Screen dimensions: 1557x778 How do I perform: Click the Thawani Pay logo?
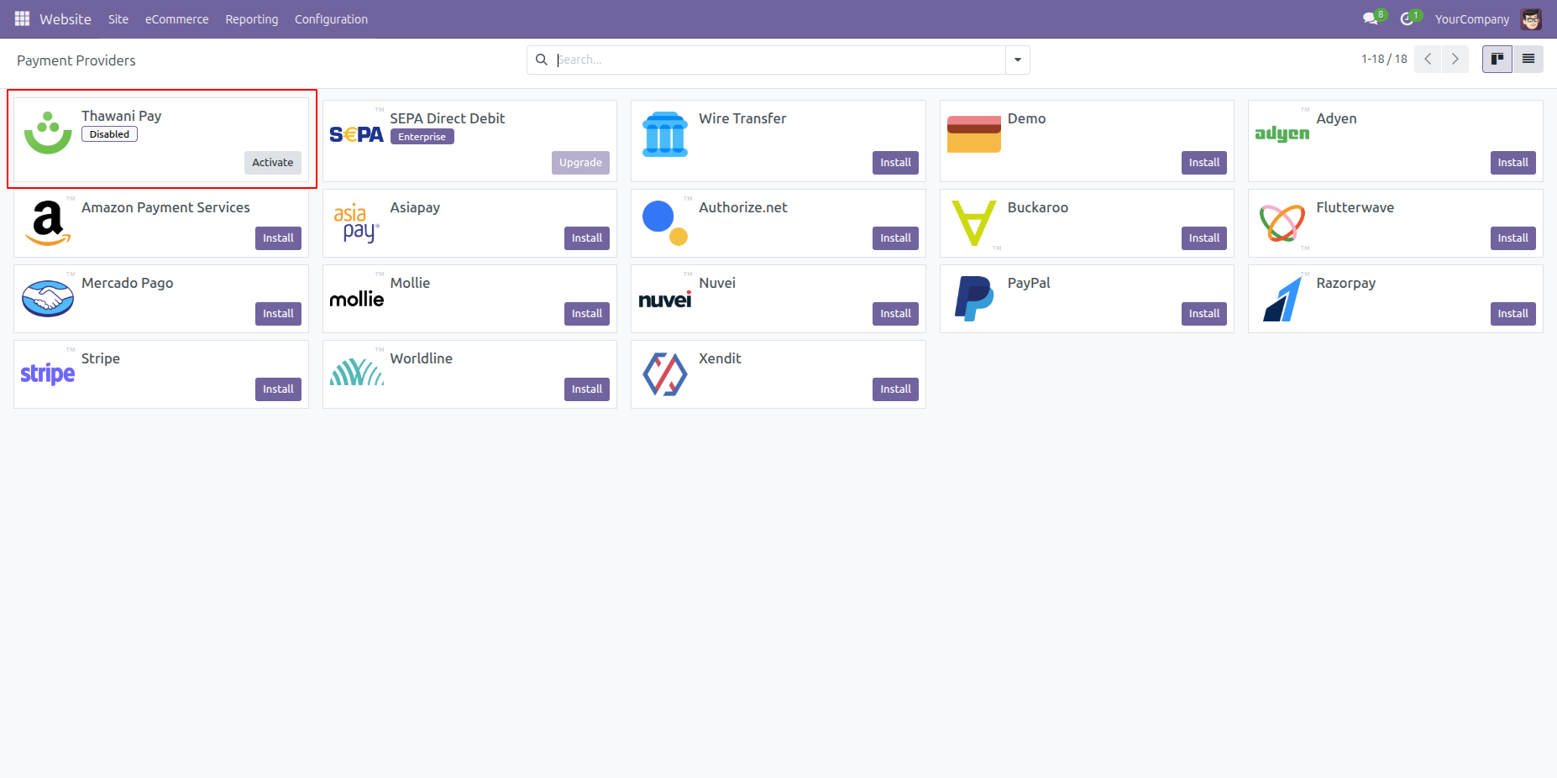click(48, 133)
